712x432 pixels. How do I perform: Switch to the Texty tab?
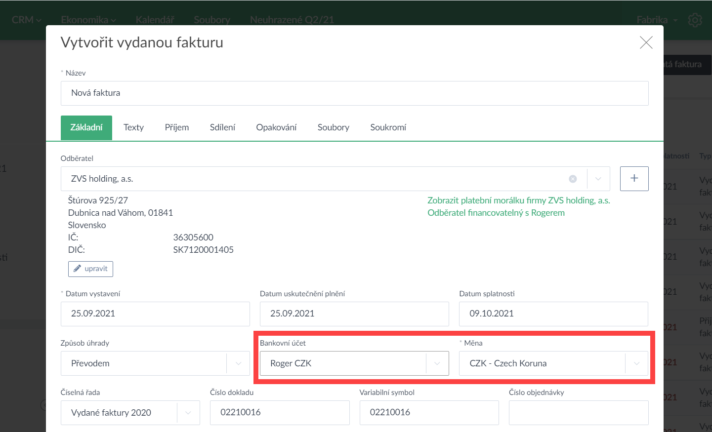(x=133, y=127)
